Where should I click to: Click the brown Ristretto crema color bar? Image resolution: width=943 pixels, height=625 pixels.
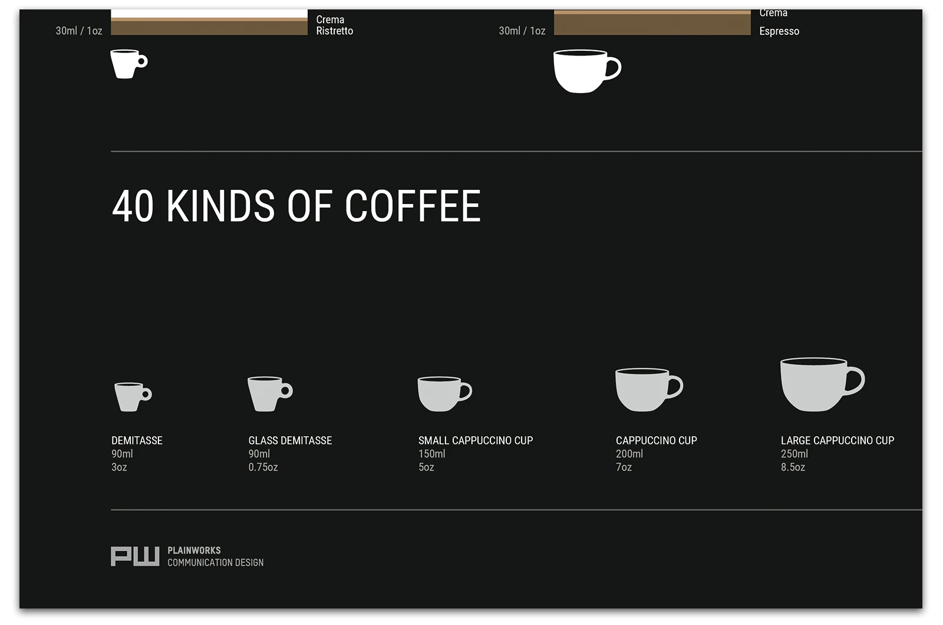(209, 26)
